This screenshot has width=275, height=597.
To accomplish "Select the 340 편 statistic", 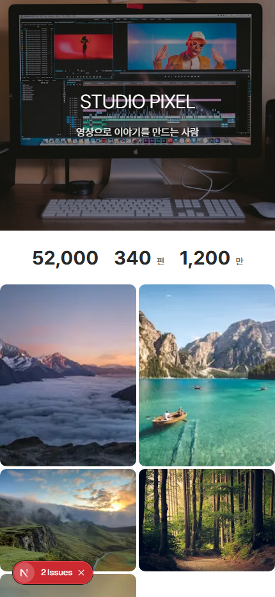I will 139,259.
